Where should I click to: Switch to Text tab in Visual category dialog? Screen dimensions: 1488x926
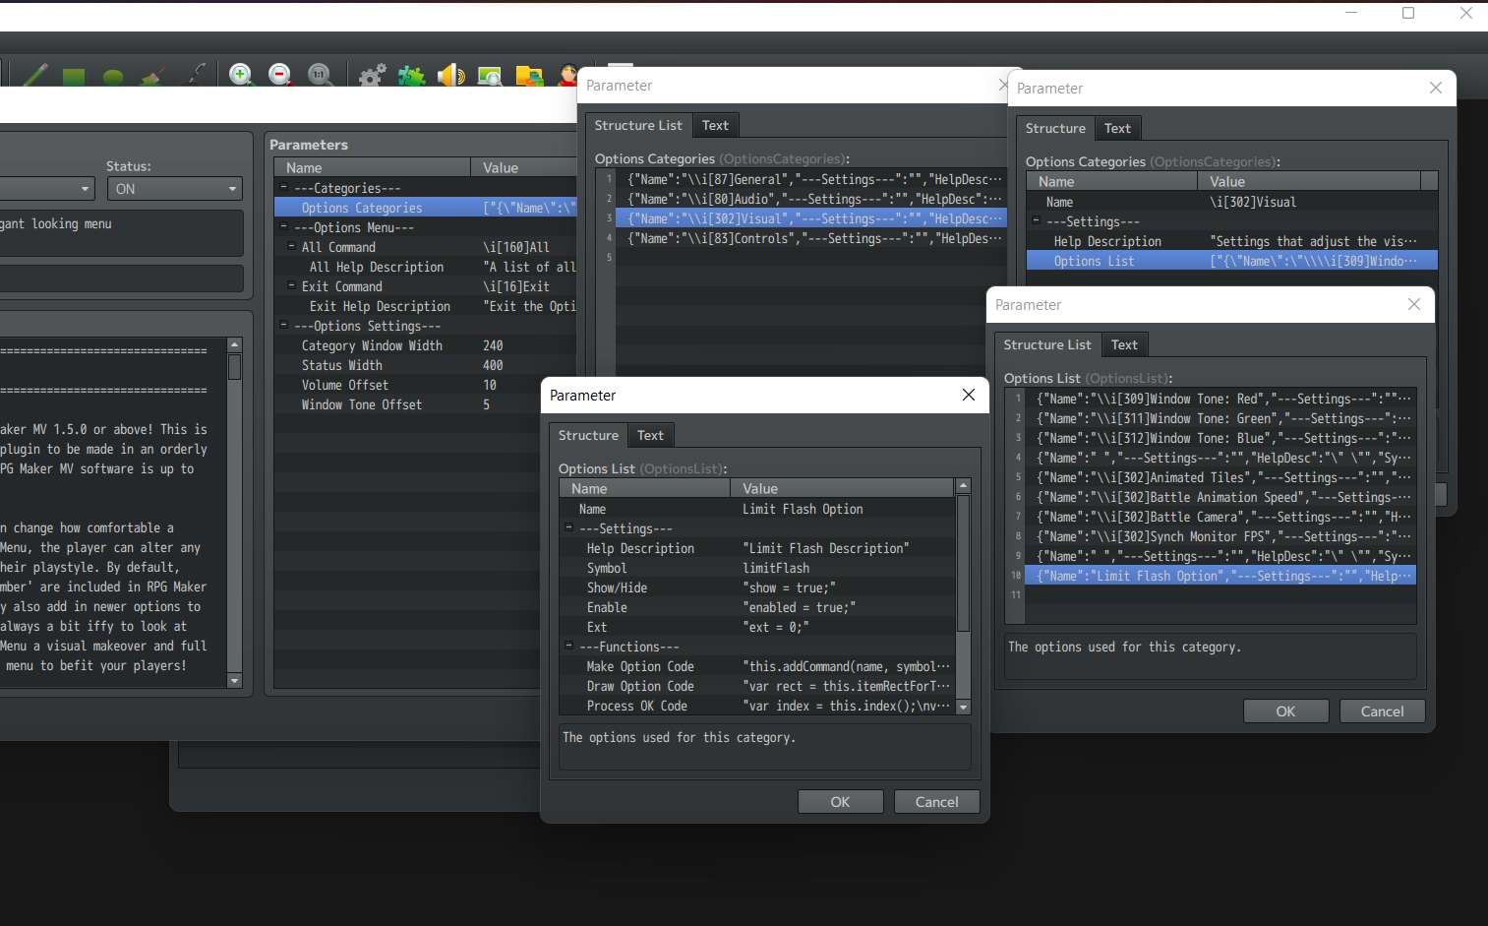pos(1117,128)
